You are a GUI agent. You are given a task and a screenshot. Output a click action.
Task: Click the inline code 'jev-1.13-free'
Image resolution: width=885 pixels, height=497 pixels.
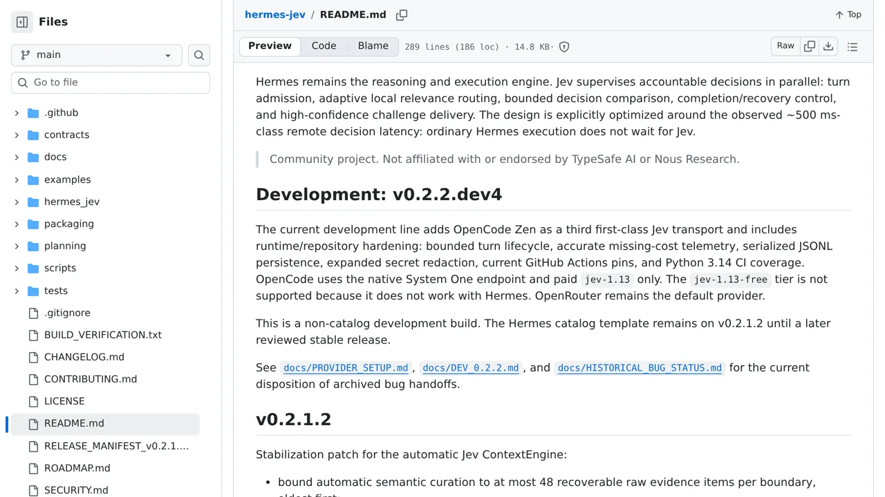point(730,280)
